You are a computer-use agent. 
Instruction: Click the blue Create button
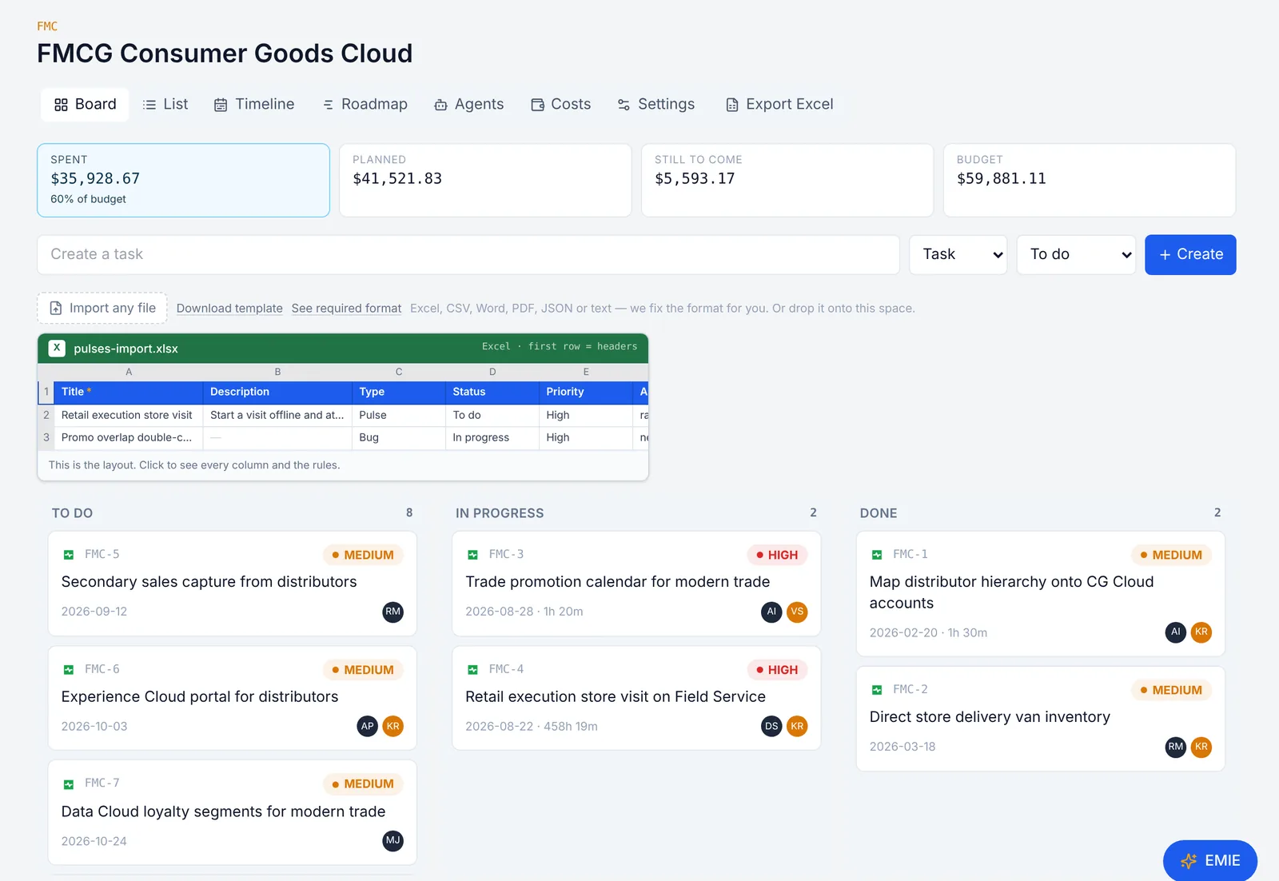tap(1190, 254)
